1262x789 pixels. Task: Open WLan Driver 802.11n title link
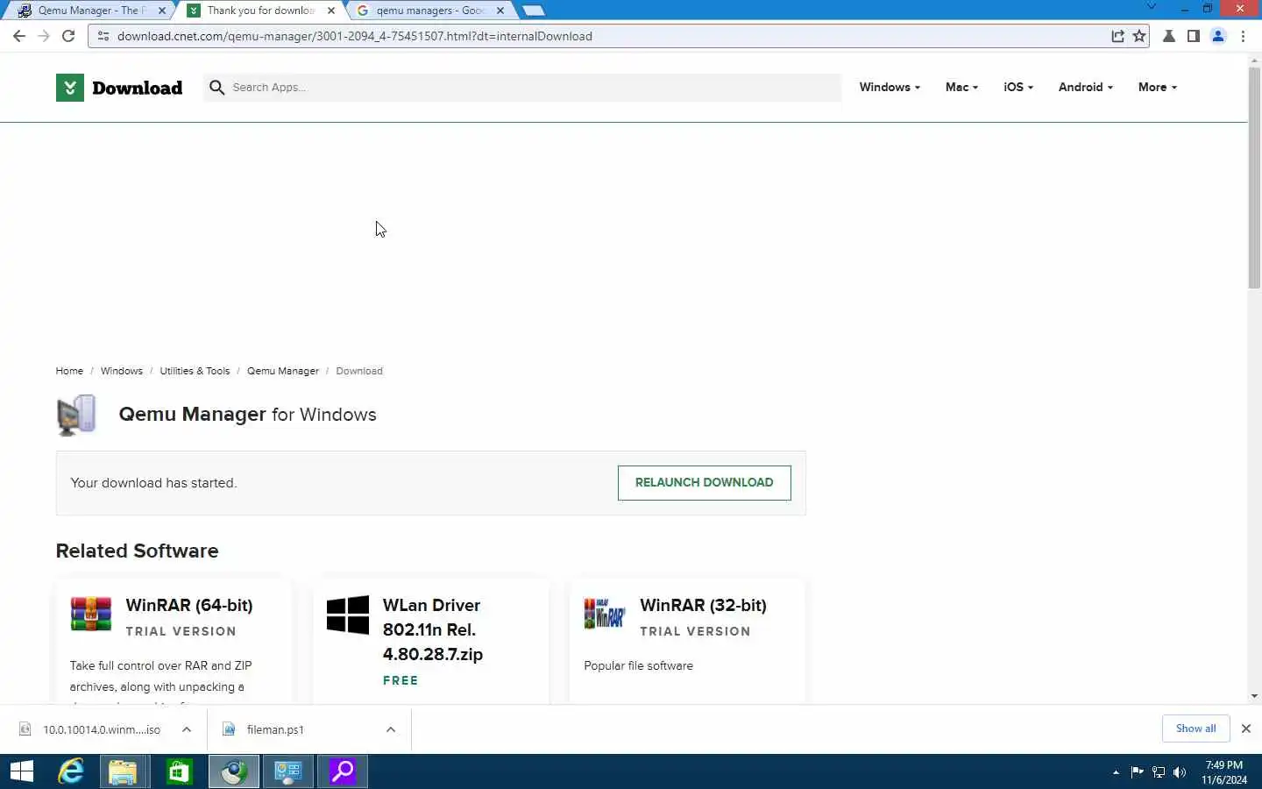coord(433,629)
